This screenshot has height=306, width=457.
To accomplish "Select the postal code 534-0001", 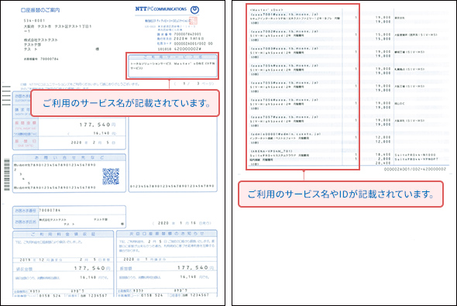I will pos(34,21).
